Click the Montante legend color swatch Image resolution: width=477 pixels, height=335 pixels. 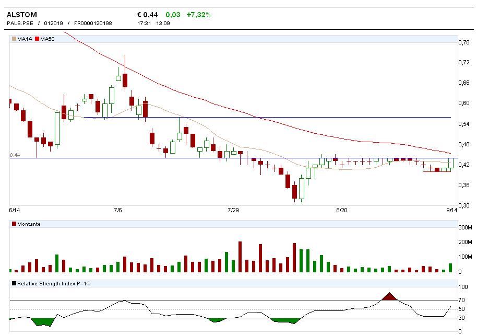[14, 224]
